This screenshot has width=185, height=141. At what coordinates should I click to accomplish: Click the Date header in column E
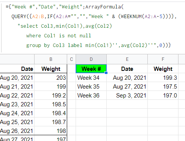pyautogui.click(x=127, y=69)
